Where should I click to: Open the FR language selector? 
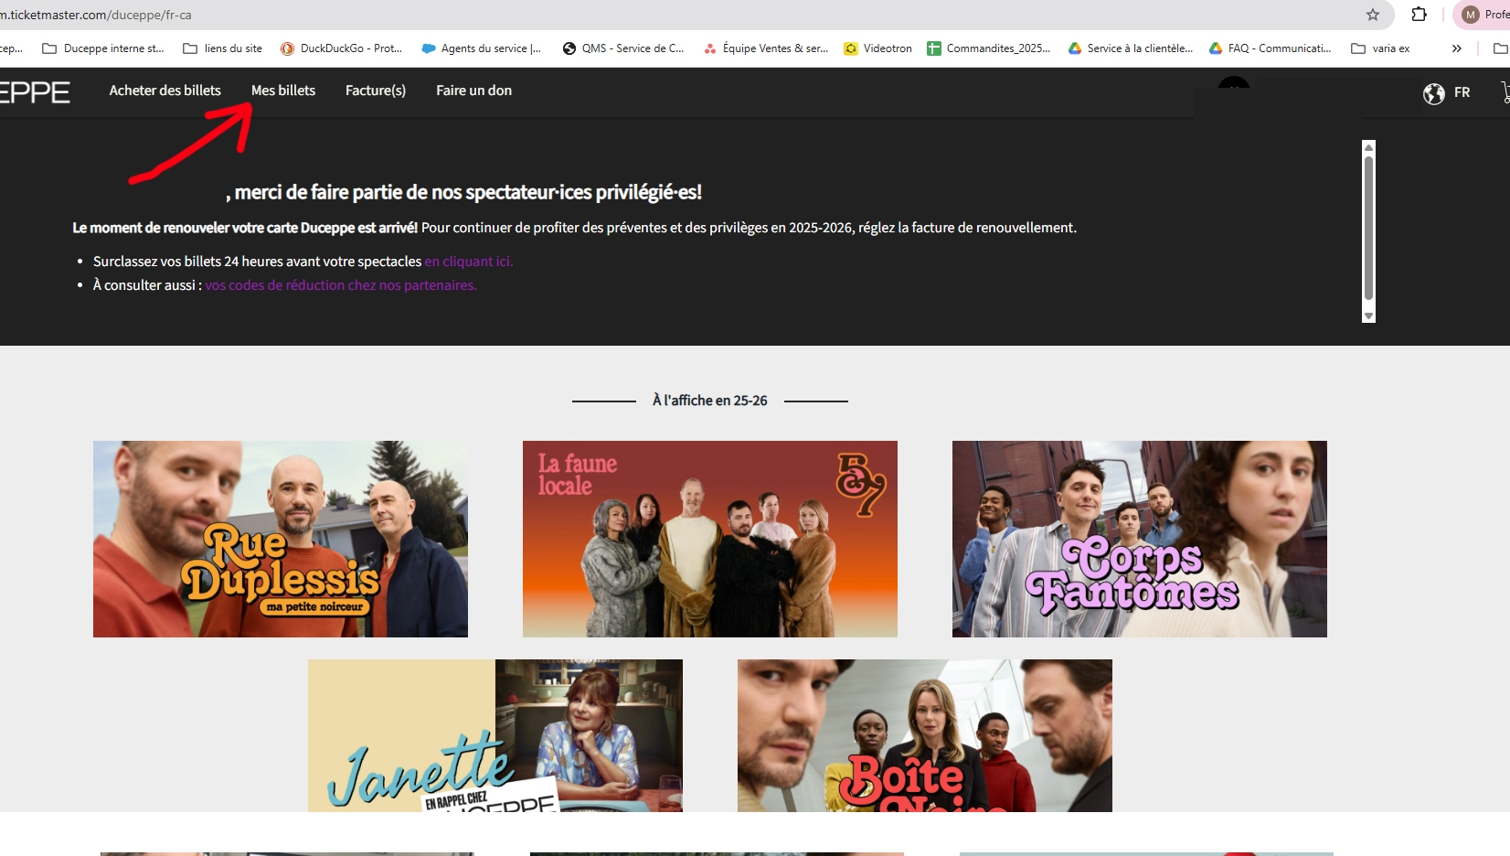coord(1462,92)
